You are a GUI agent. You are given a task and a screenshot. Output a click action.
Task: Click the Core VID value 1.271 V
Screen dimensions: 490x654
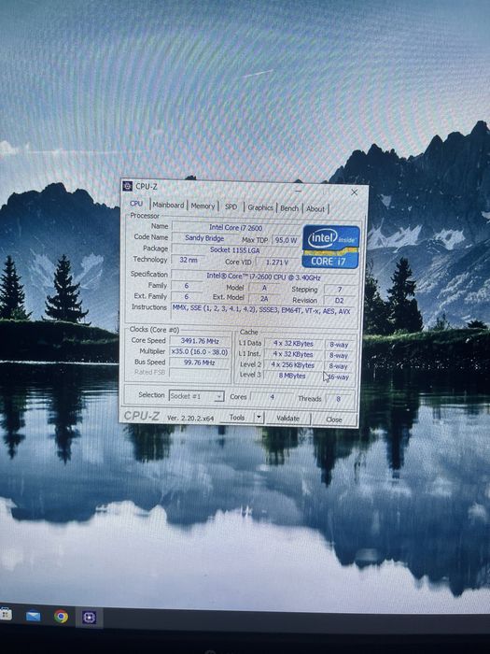click(277, 262)
